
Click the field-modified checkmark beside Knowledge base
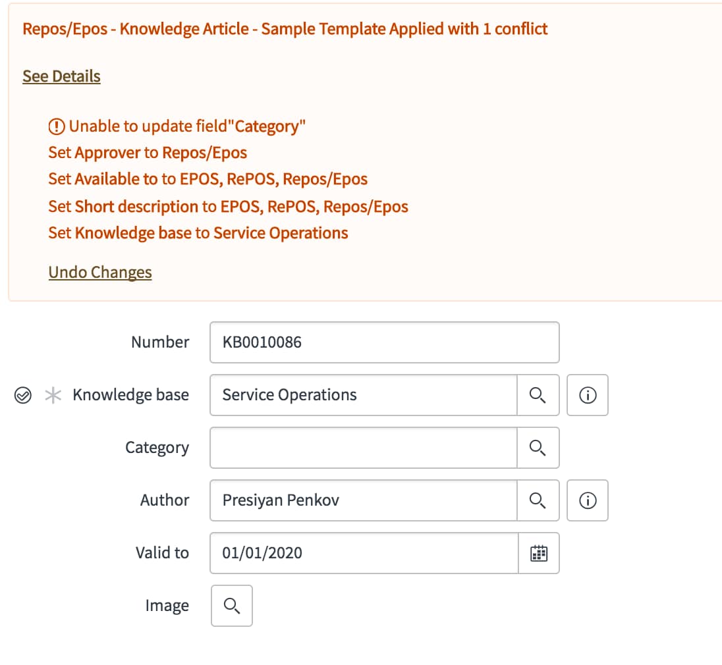(x=23, y=395)
